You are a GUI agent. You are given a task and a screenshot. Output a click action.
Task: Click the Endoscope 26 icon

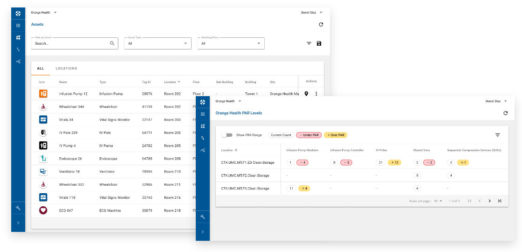(x=43, y=159)
